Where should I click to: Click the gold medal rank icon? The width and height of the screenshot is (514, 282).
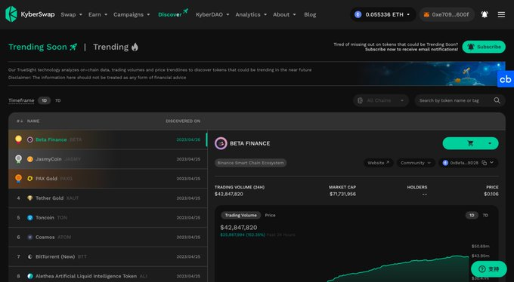18,139
